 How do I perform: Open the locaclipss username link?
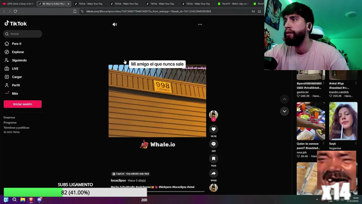coord(118,180)
